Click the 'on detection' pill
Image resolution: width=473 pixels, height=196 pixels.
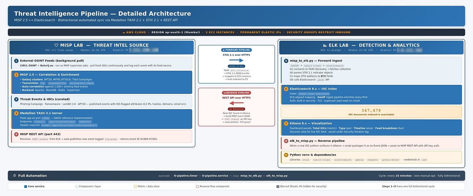(x=236, y=109)
